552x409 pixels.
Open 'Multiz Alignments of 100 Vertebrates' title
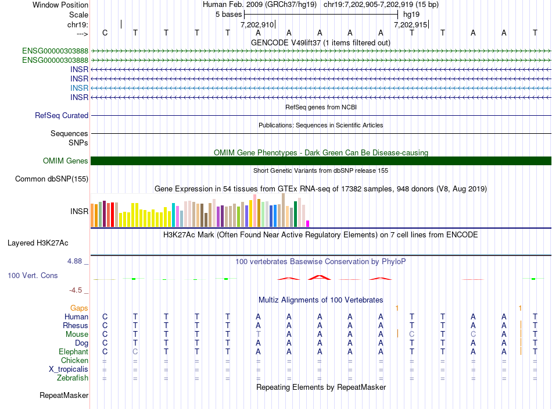tap(321, 300)
